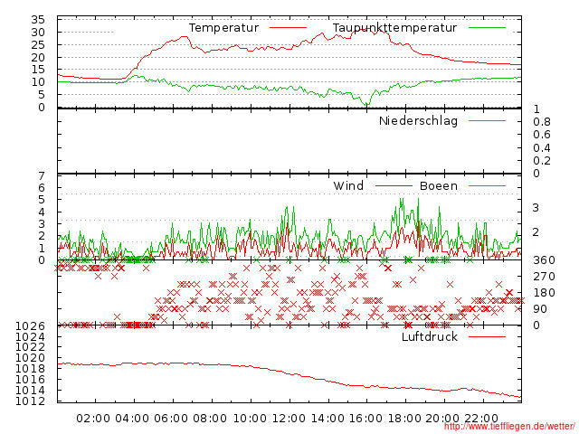Click the 30 temperature axis value
This screenshot has width=579, height=434.
pos(38,33)
